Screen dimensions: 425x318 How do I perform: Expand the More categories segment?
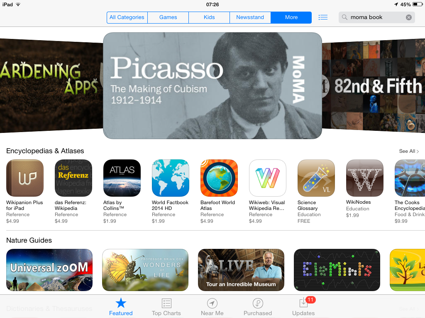click(291, 17)
